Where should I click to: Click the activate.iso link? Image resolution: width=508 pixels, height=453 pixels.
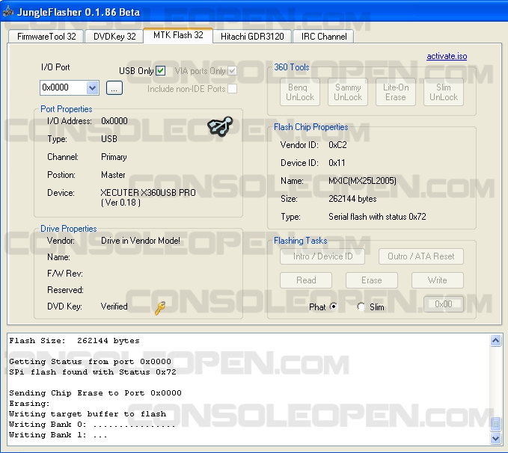click(x=447, y=56)
